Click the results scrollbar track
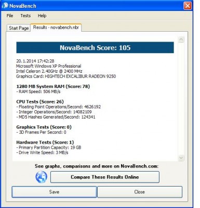 (x=181, y=99)
